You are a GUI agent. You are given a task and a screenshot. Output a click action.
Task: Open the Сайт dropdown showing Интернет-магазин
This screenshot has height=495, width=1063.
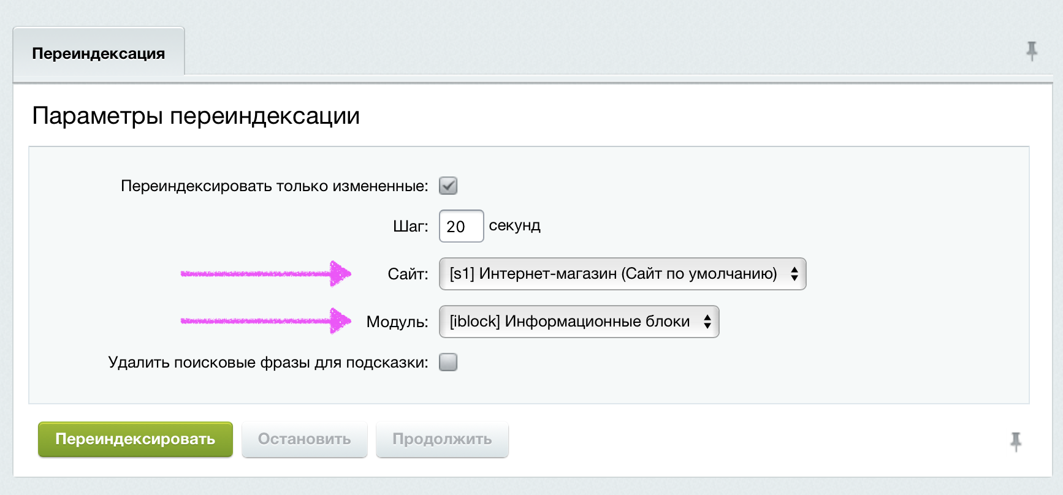point(622,274)
